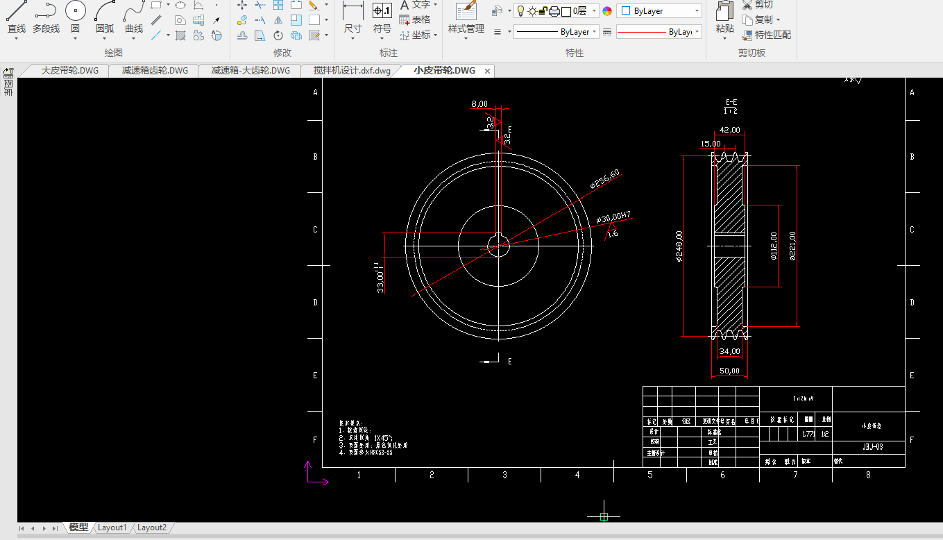The width and height of the screenshot is (943, 540).
Task: Switch to the 大皮带轮.DWG tab
Action: pyautogui.click(x=69, y=71)
